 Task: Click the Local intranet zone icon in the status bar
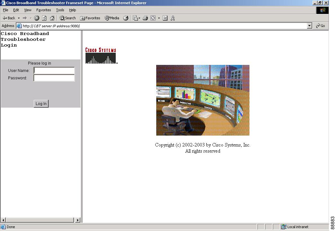click(284, 227)
